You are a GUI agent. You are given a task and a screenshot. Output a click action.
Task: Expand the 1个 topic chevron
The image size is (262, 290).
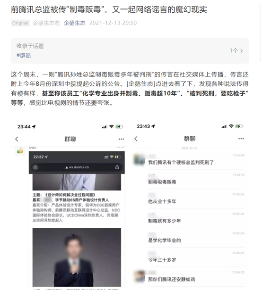point(241,50)
